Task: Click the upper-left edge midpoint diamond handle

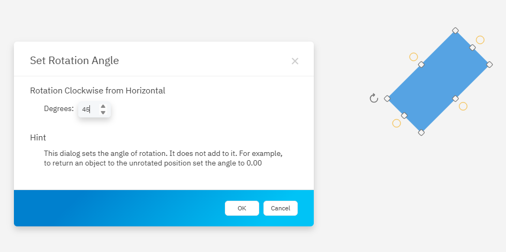Action: (421, 65)
